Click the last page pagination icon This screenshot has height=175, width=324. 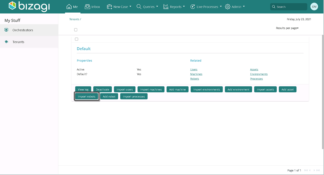(318, 170)
